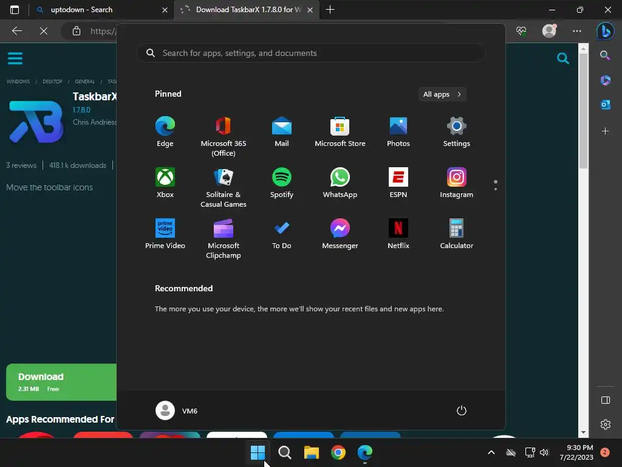Open WhatsApp pinned app
The height and width of the screenshot is (467, 622).
point(340,183)
